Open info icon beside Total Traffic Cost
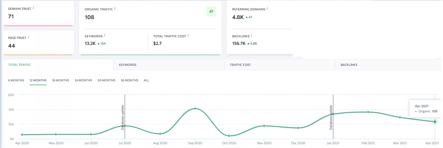This screenshot has height=148, width=443. tap(188, 36)
